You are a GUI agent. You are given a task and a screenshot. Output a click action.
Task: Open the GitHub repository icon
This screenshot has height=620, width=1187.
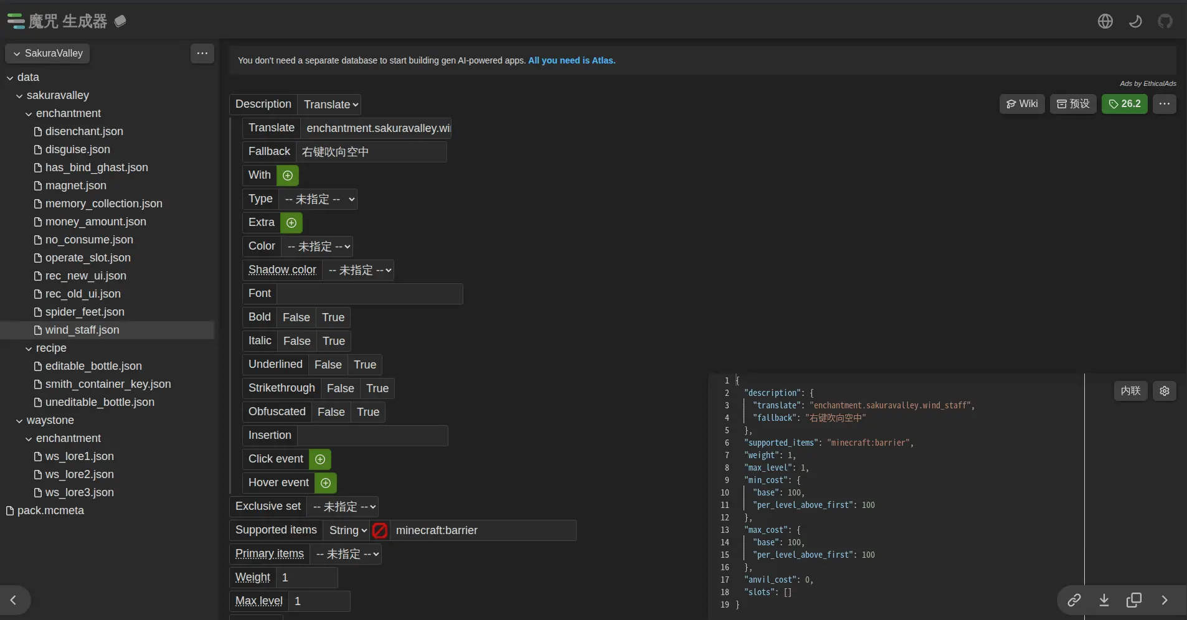[1165, 21]
